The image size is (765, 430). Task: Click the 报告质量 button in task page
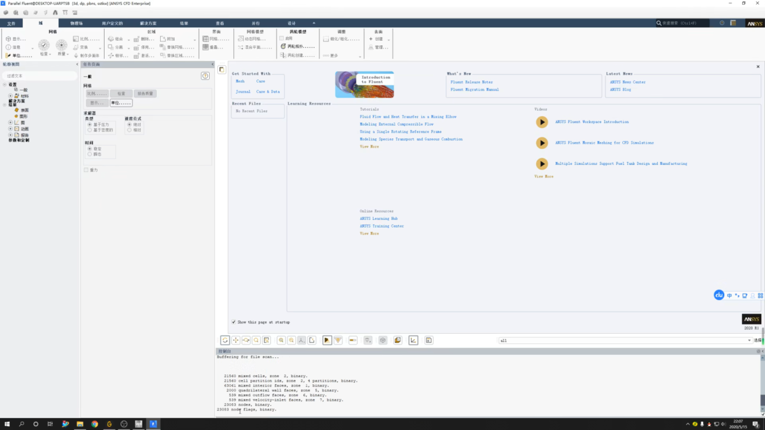tap(145, 94)
